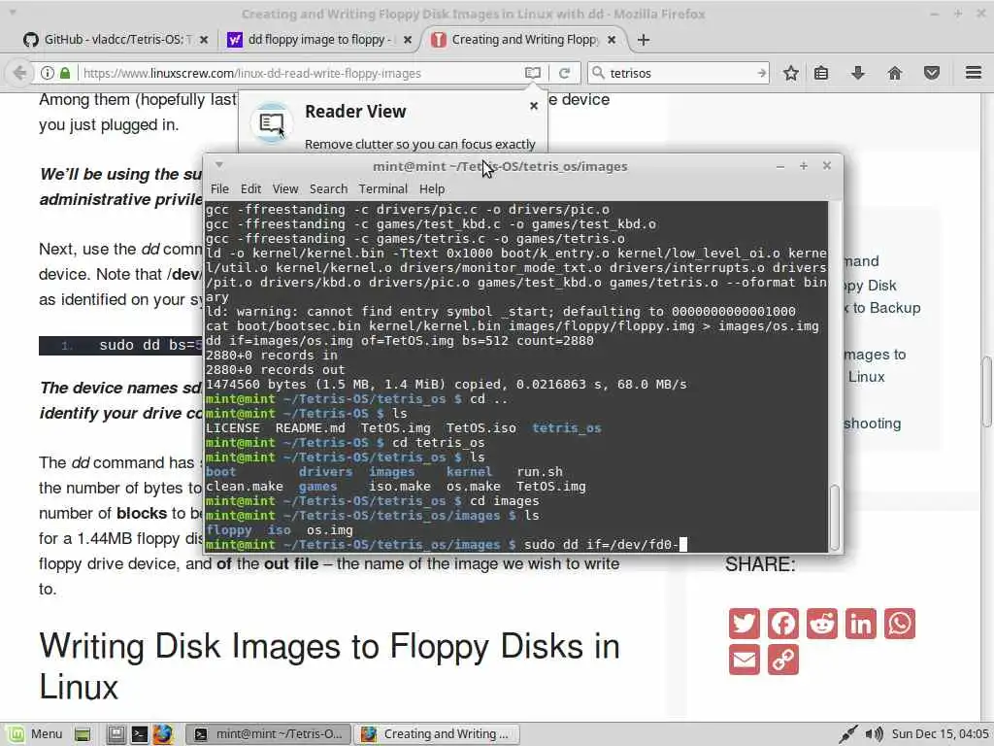The width and height of the screenshot is (994, 746).
Task: Click the green padlock security icon
Action: [x=65, y=73]
